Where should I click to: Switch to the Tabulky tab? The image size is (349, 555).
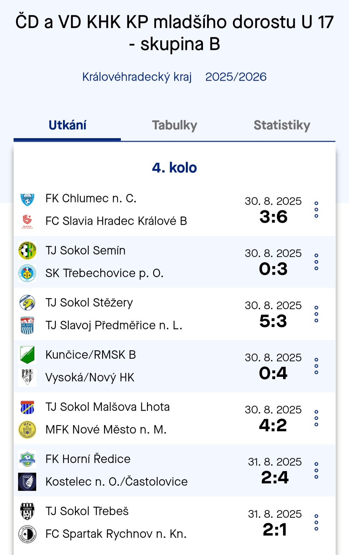click(174, 125)
